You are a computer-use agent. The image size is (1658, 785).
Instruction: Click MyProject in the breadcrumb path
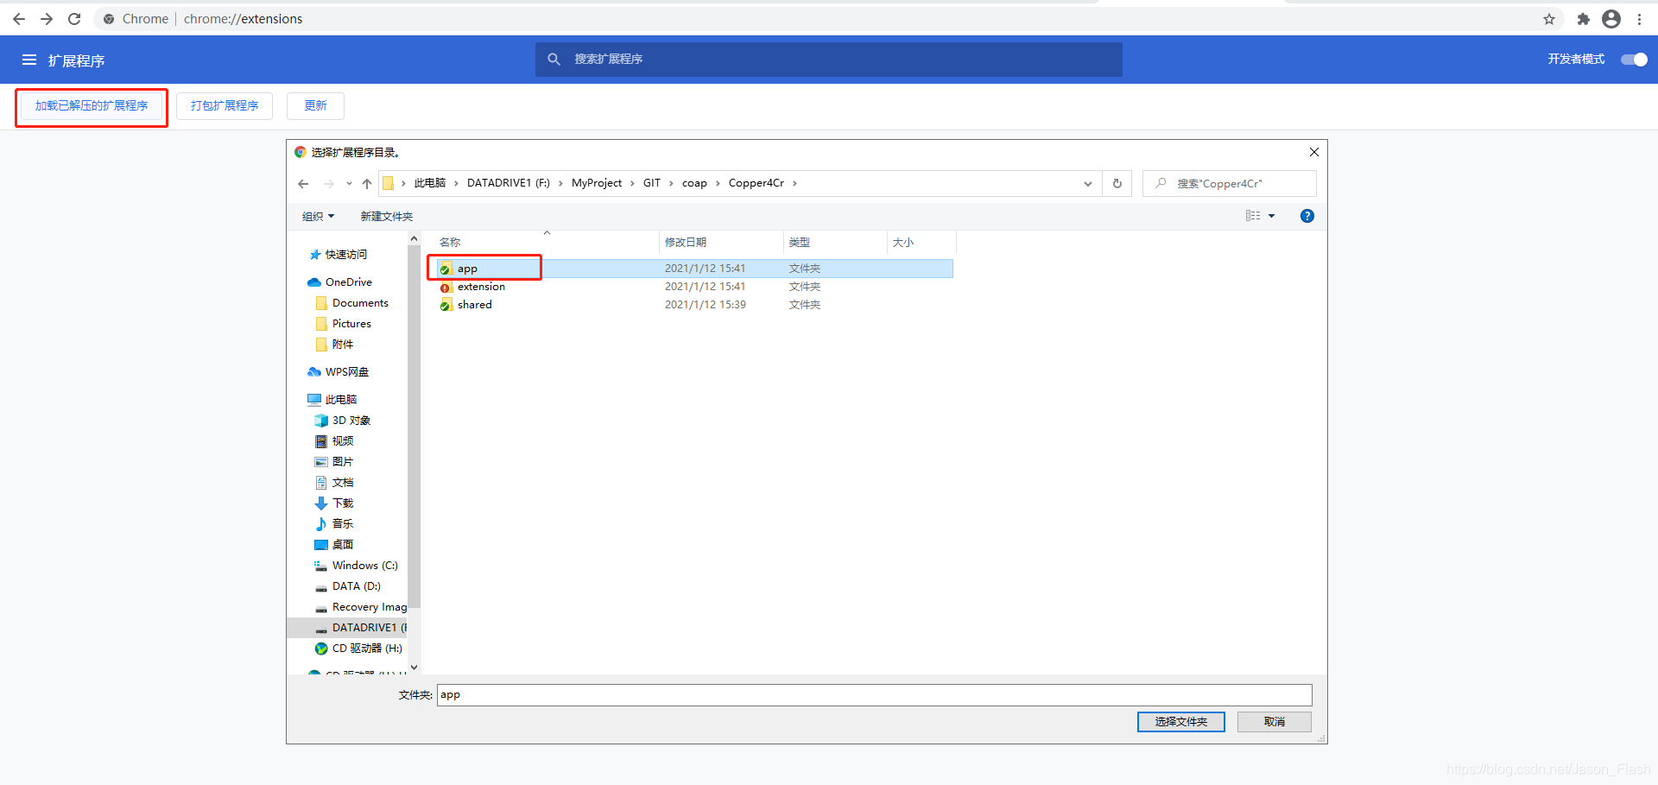pyautogui.click(x=597, y=183)
